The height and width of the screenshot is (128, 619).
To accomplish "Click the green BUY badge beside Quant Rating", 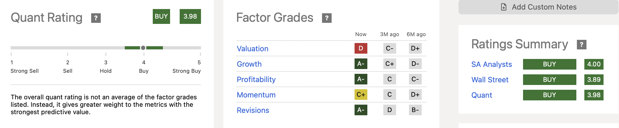I will [161, 16].
